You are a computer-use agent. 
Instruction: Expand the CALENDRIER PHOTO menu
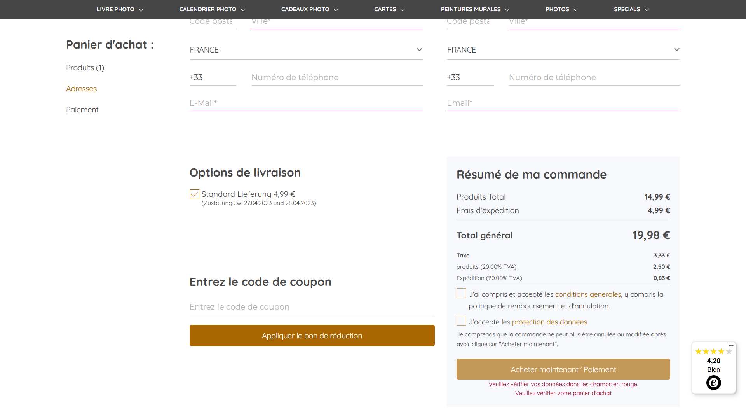point(212,9)
